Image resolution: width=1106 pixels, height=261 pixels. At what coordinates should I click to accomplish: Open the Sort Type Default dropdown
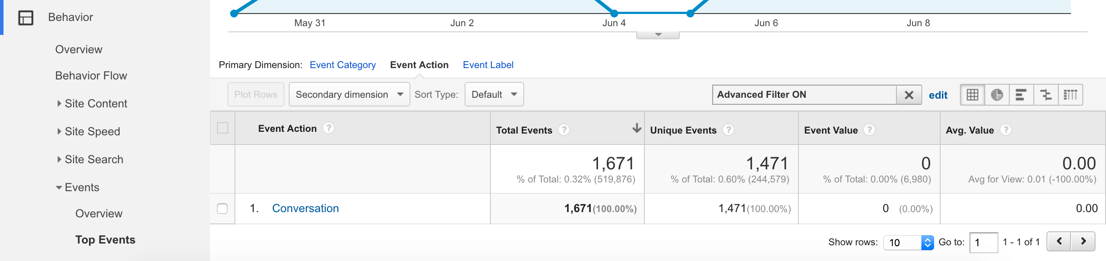tap(494, 94)
